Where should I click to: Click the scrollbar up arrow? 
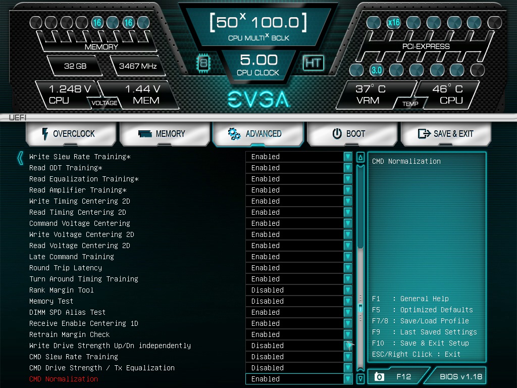(360, 158)
